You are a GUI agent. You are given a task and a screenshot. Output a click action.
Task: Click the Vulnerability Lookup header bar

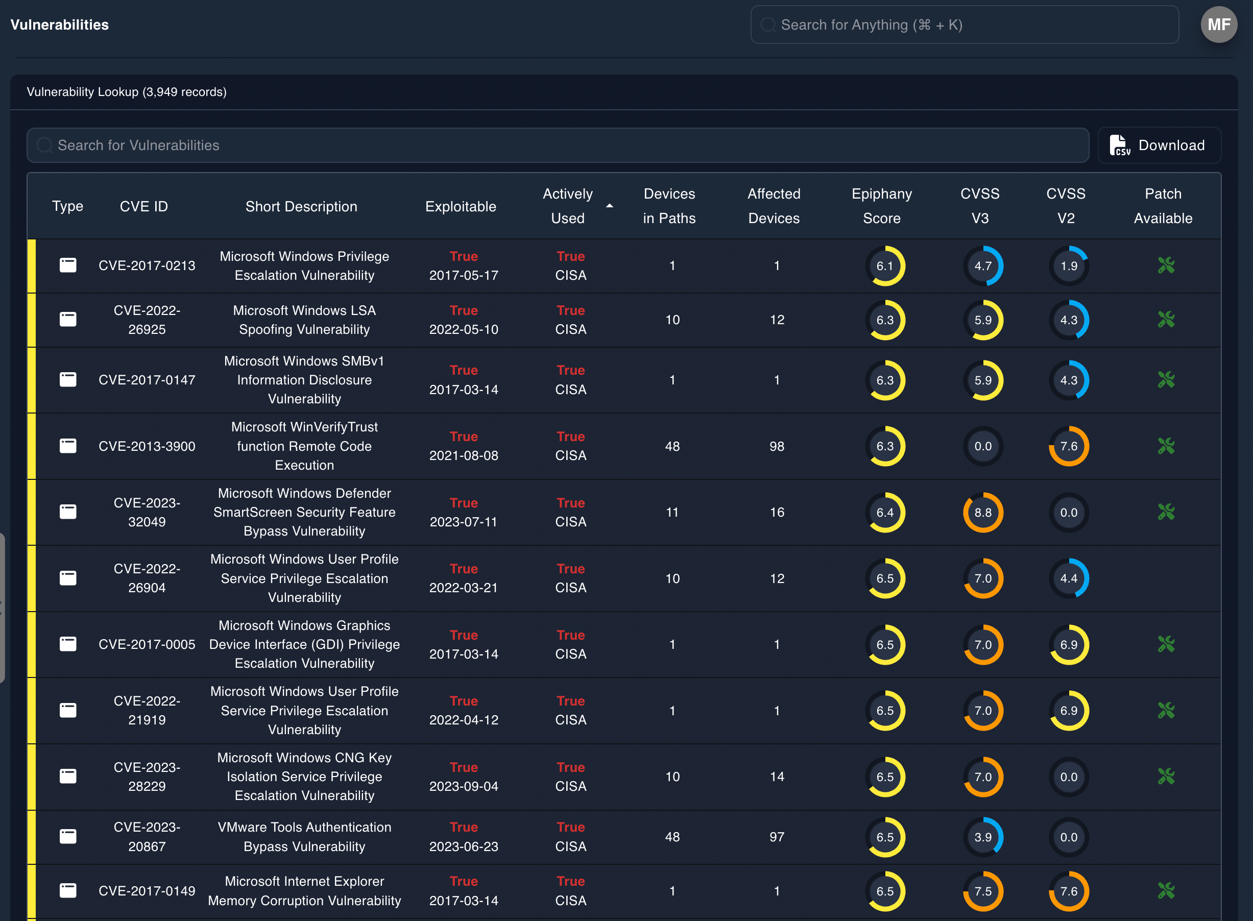click(127, 92)
